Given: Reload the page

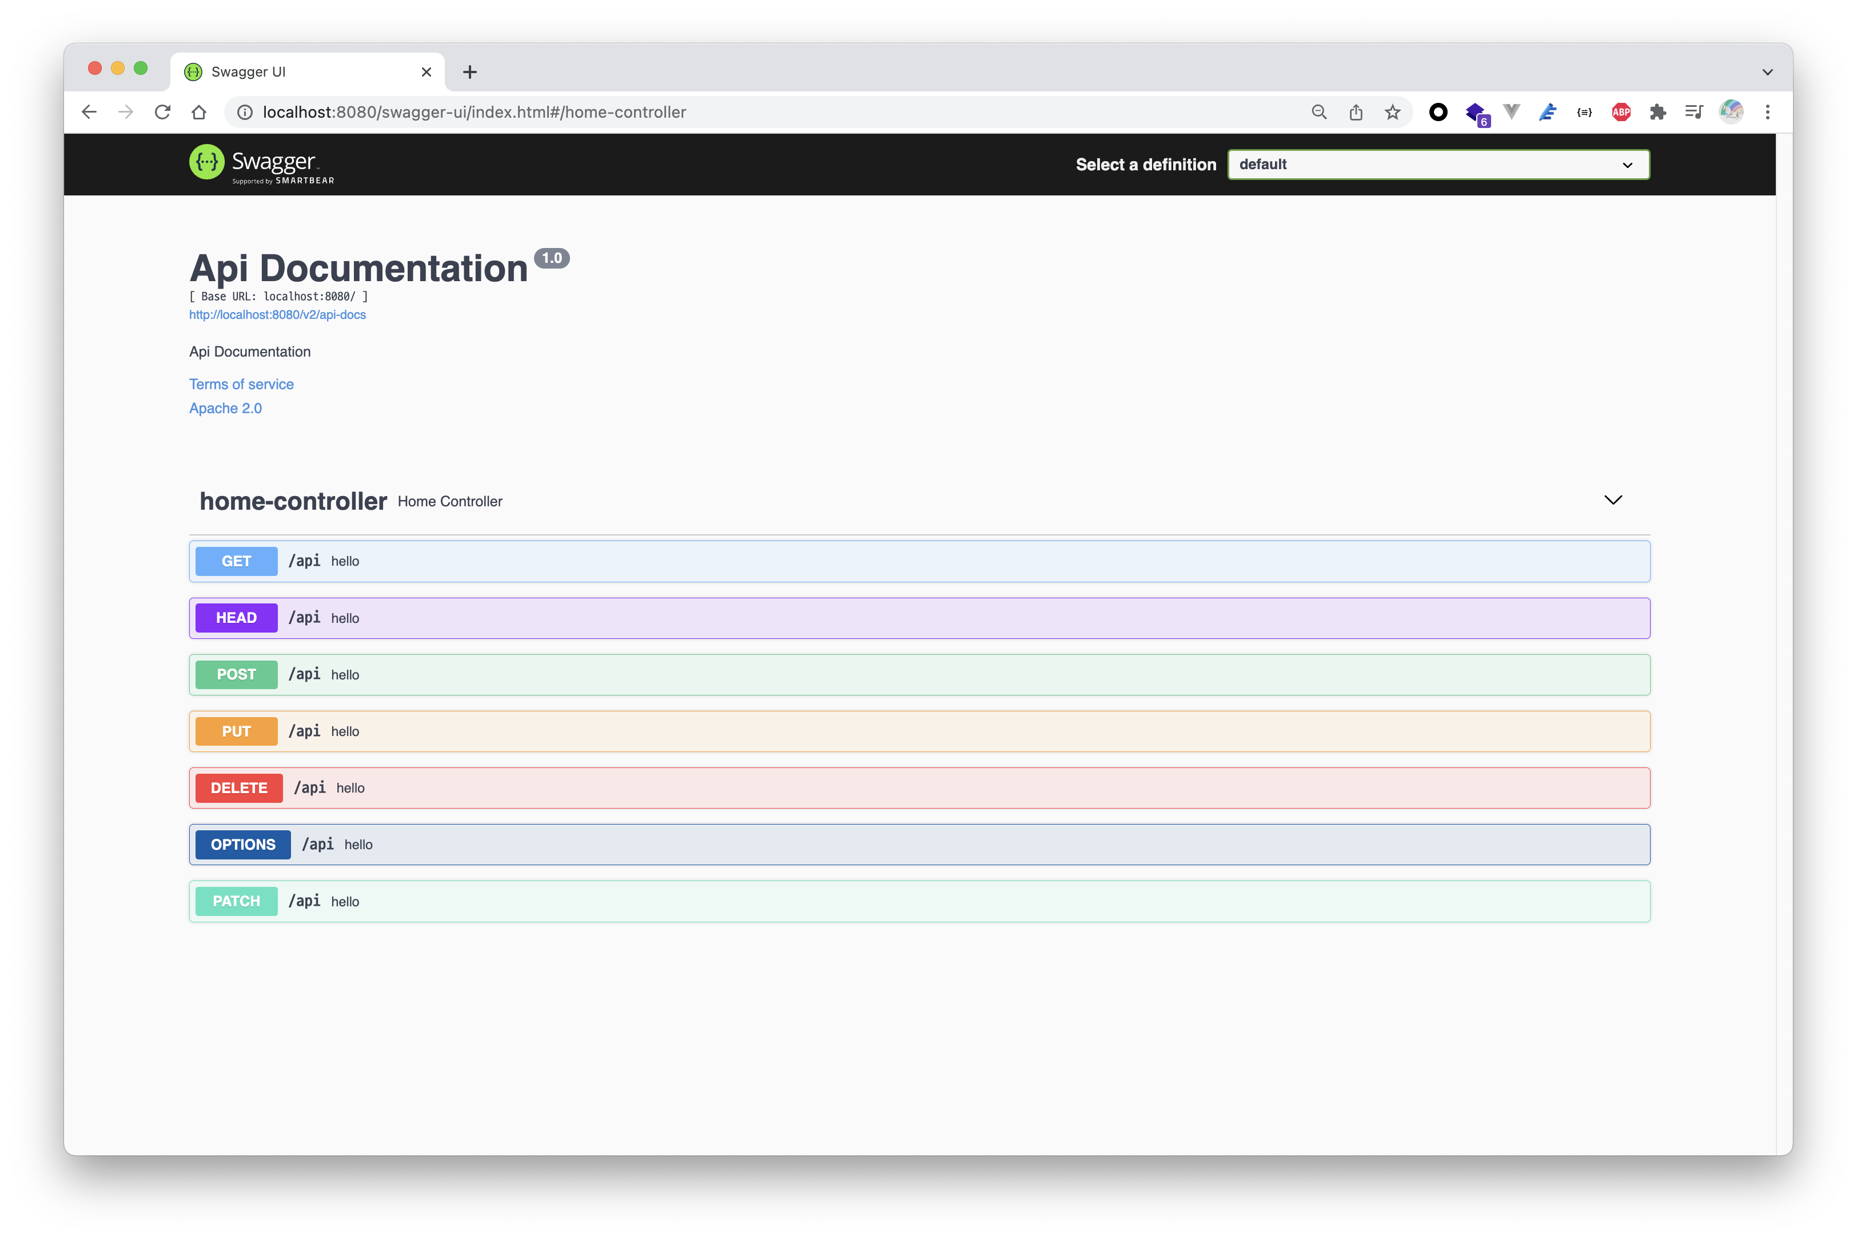Looking at the screenshot, I should click(162, 113).
